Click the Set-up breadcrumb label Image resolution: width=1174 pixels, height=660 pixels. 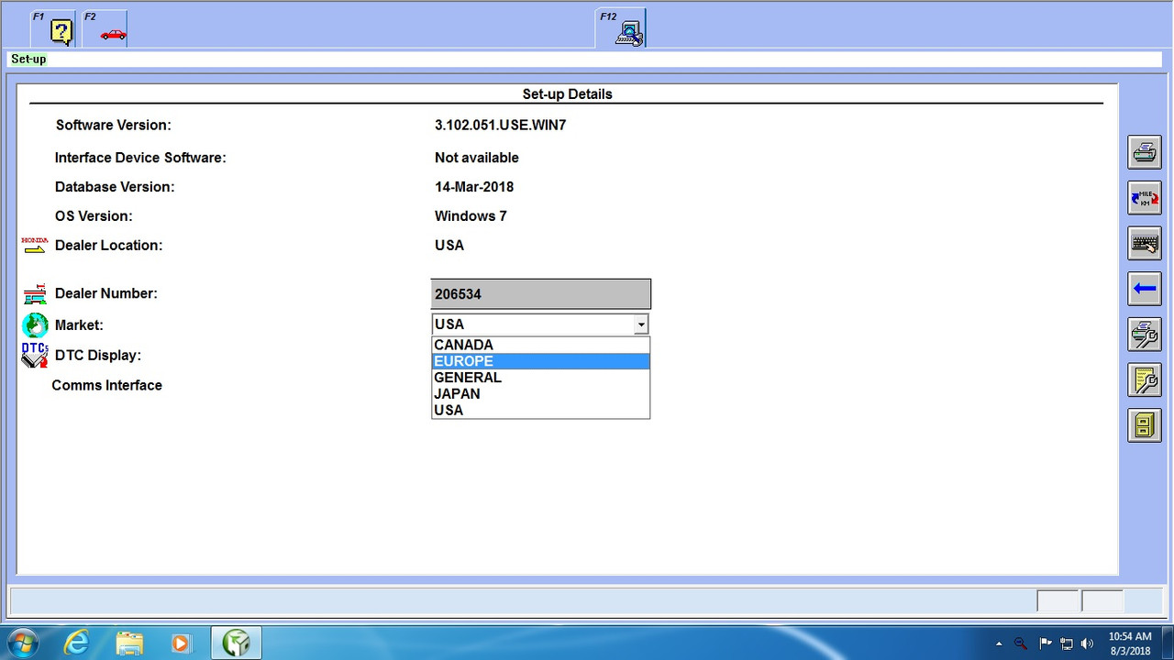28,59
